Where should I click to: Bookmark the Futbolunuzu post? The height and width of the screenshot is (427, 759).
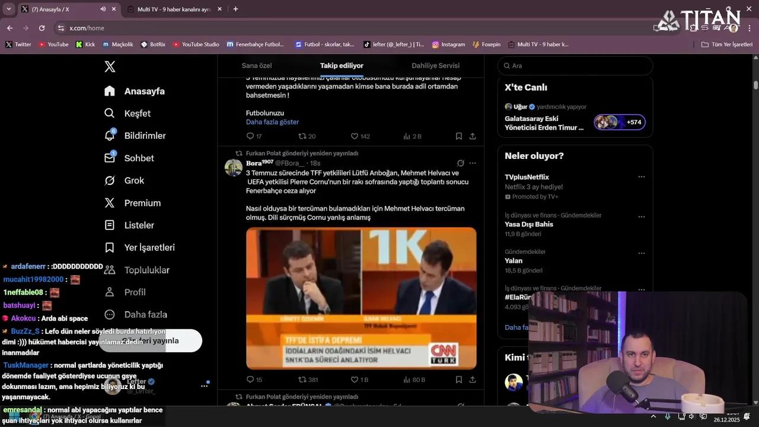(459, 136)
